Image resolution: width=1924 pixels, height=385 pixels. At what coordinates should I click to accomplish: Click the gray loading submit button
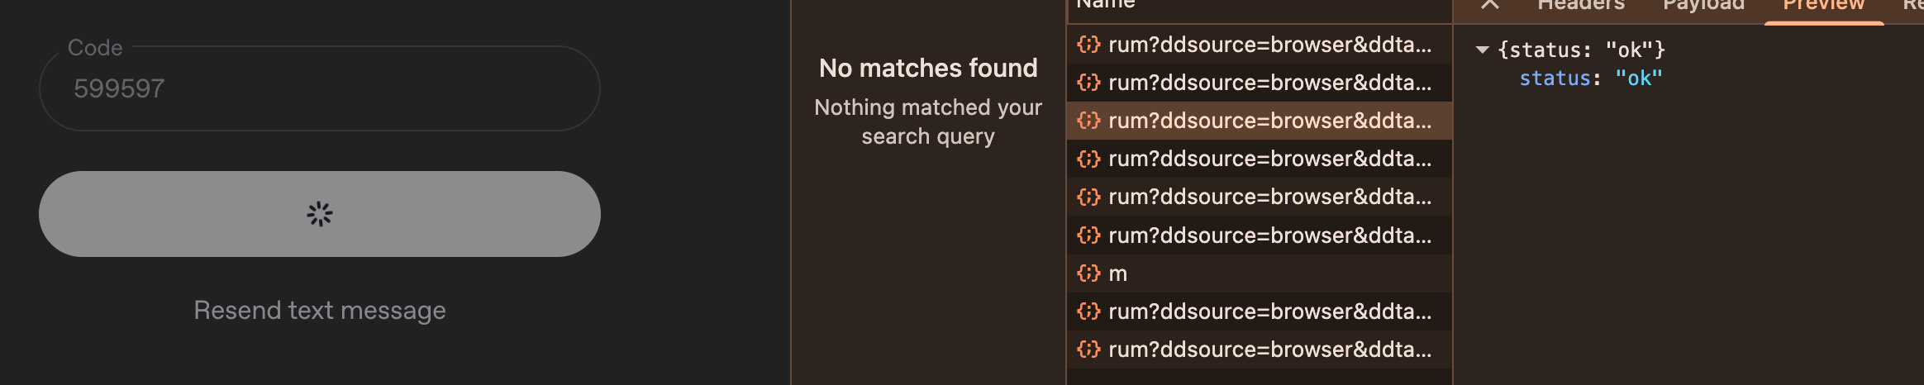(320, 214)
